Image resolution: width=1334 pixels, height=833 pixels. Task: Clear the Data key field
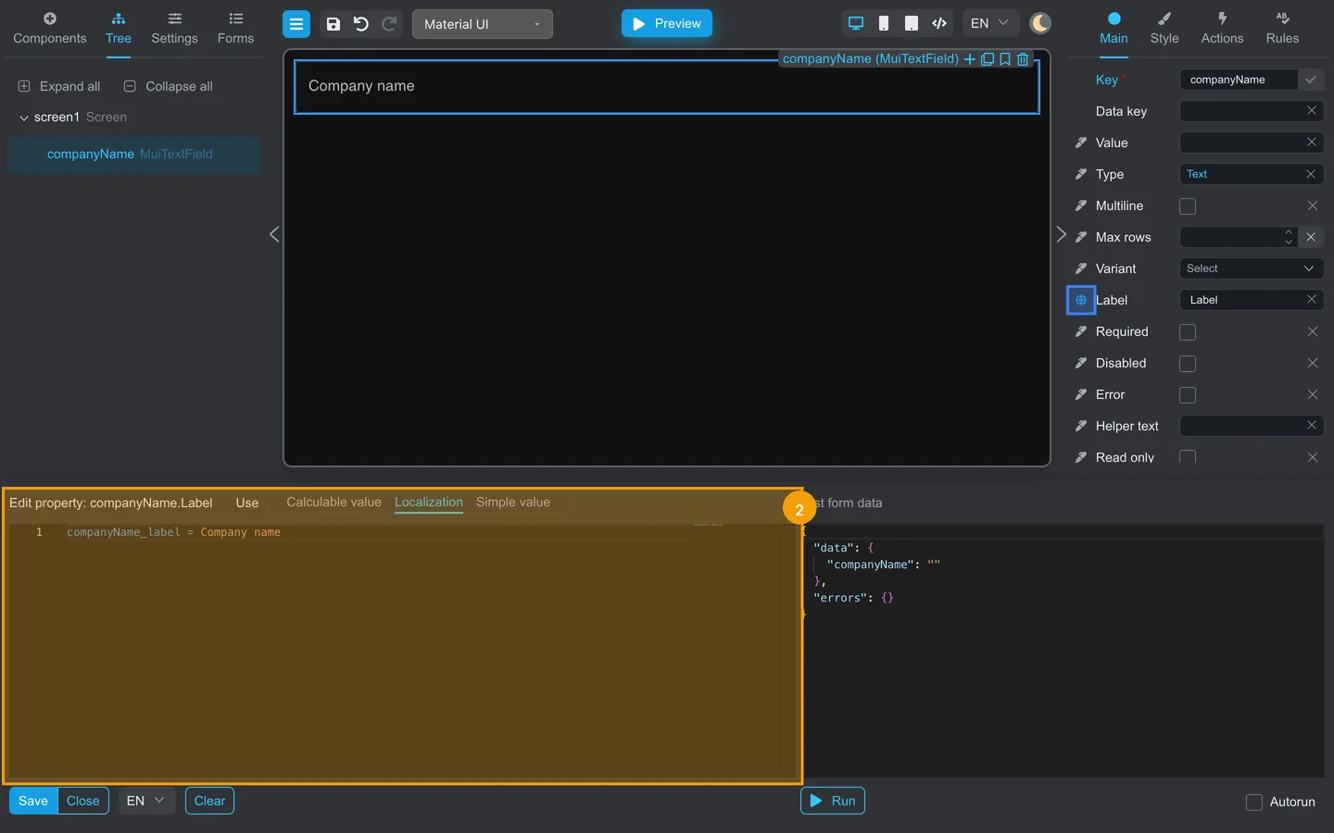coord(1312,110)
